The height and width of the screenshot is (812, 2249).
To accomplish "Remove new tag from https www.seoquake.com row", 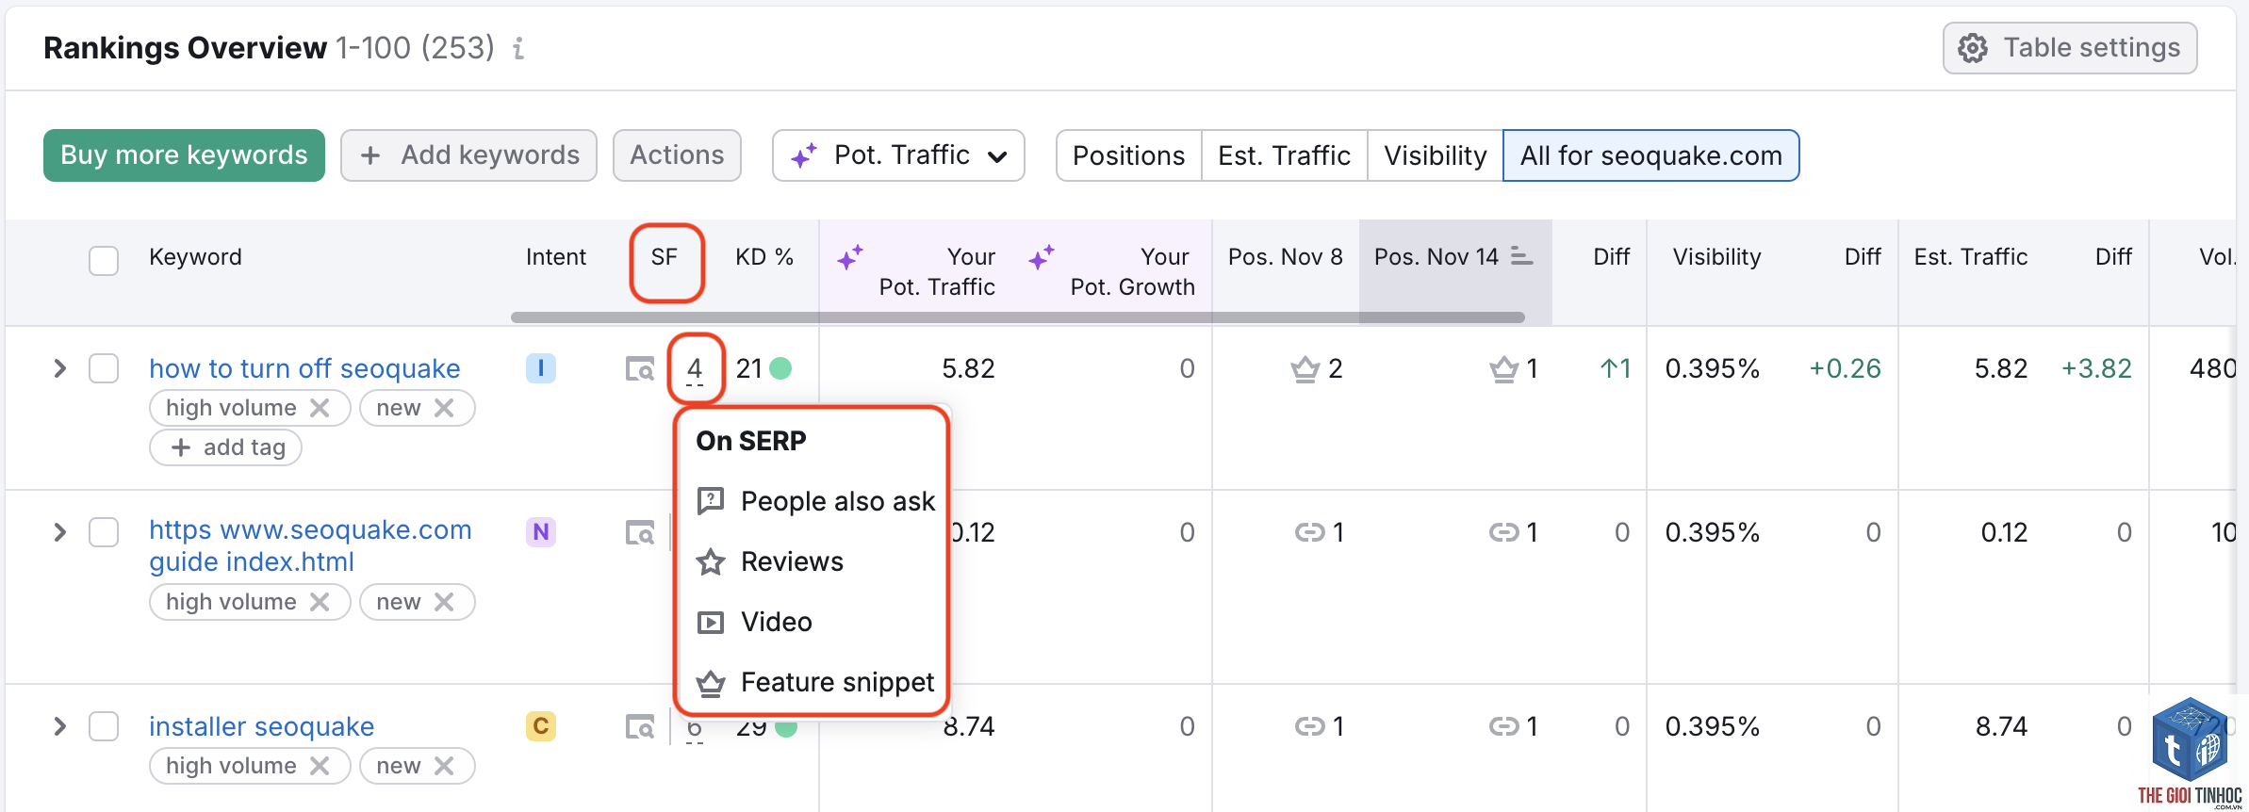I will click(444, 602).
